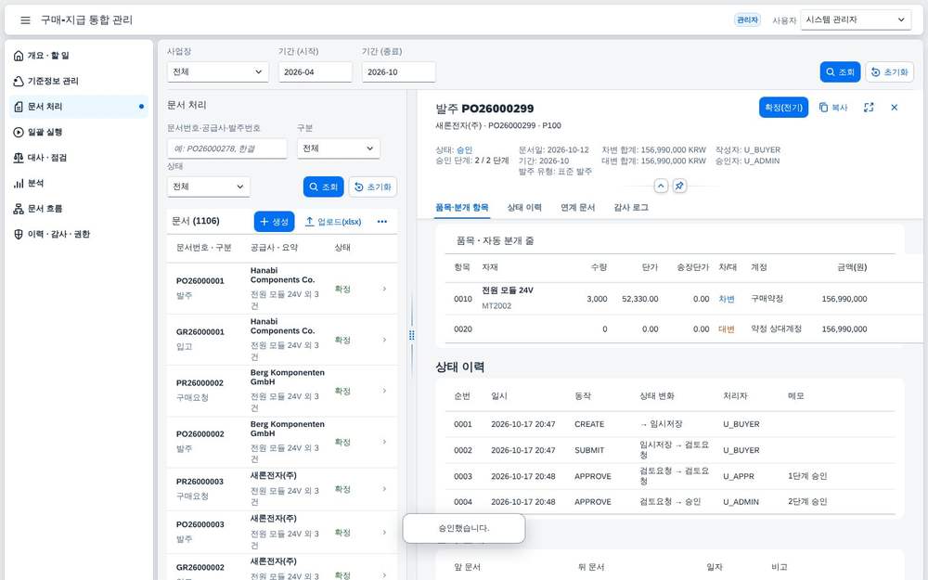928x580 pixels.
Task: Open the 상태 filter dropdown
Action: 208,187
